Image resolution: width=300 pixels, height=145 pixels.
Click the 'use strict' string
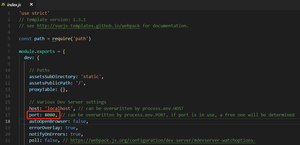point(35,13)
